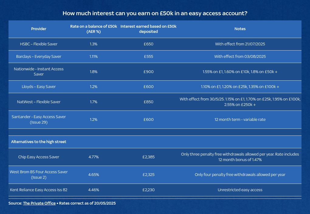Select Kent Reliance Easy Access Iss 82

[39, 190]
